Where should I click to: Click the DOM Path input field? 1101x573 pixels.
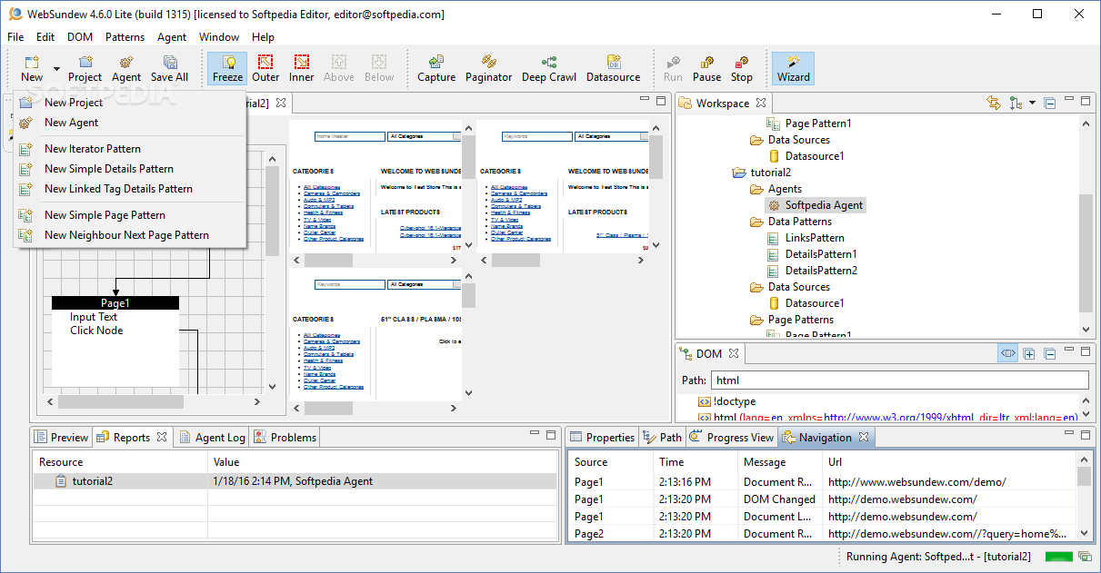(899, 380)
